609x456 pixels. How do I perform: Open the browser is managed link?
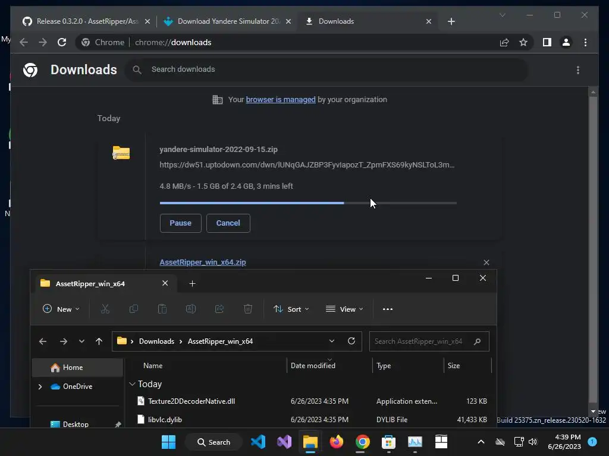coord(281,100)
